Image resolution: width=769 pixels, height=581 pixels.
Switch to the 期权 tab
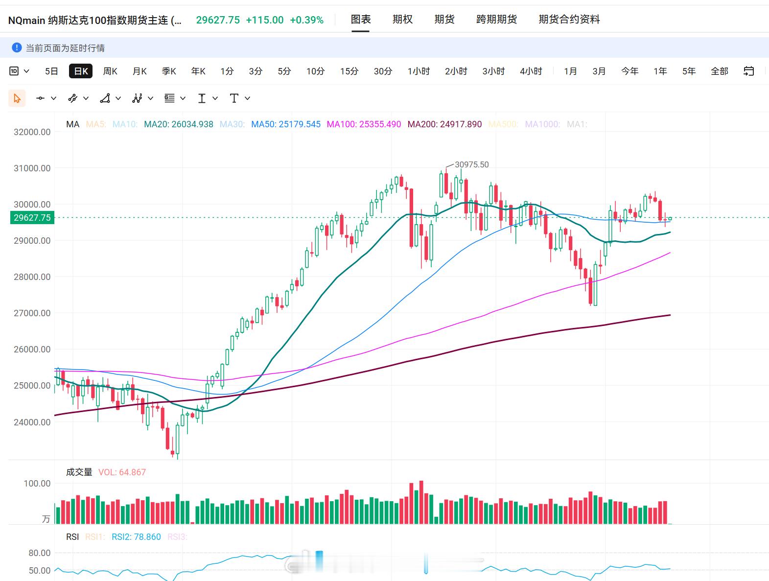402,19
